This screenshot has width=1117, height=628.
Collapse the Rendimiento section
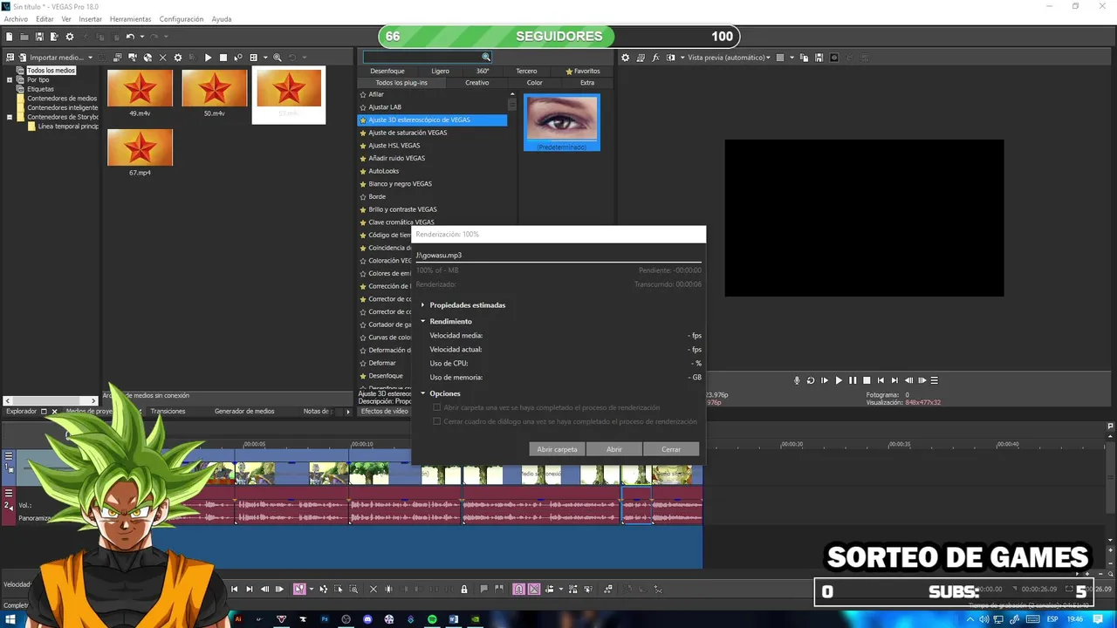423,321
